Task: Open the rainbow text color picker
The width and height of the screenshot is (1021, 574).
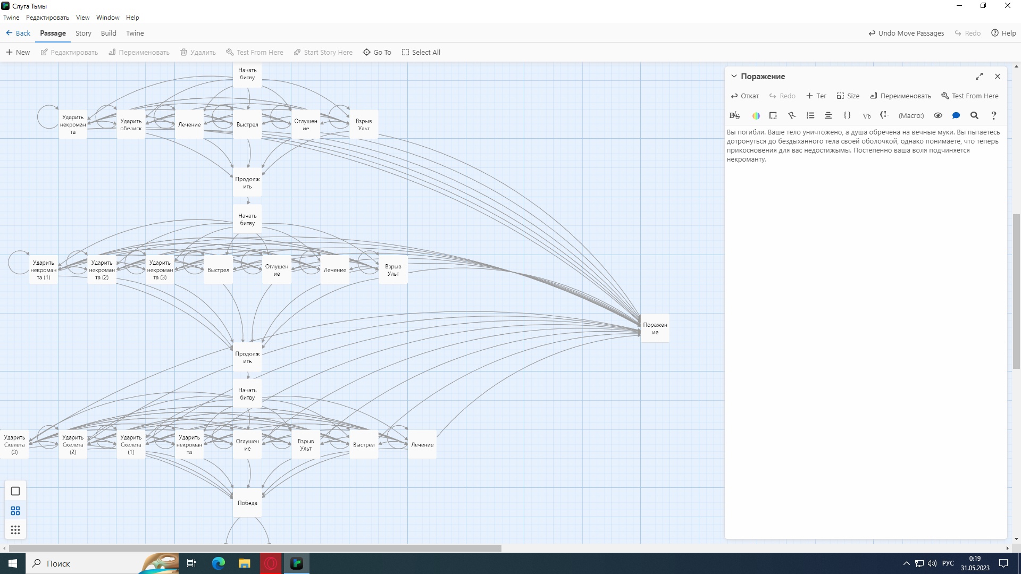Action: pyautogui.click(x=756, y=115)
